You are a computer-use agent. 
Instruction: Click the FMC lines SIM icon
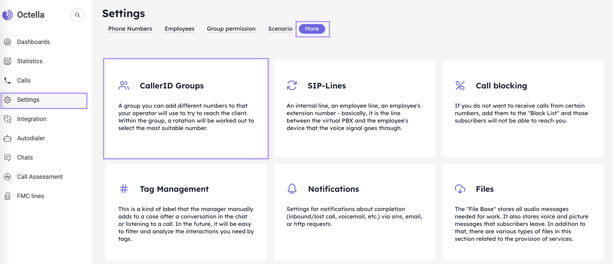(x=7, y=196)
